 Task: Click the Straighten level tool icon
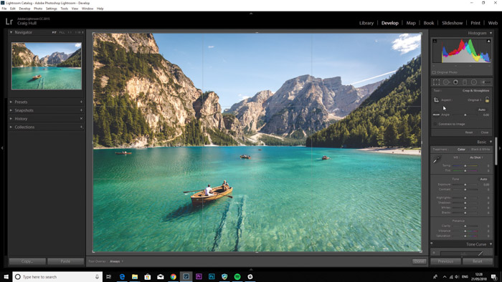click(436, 115)
